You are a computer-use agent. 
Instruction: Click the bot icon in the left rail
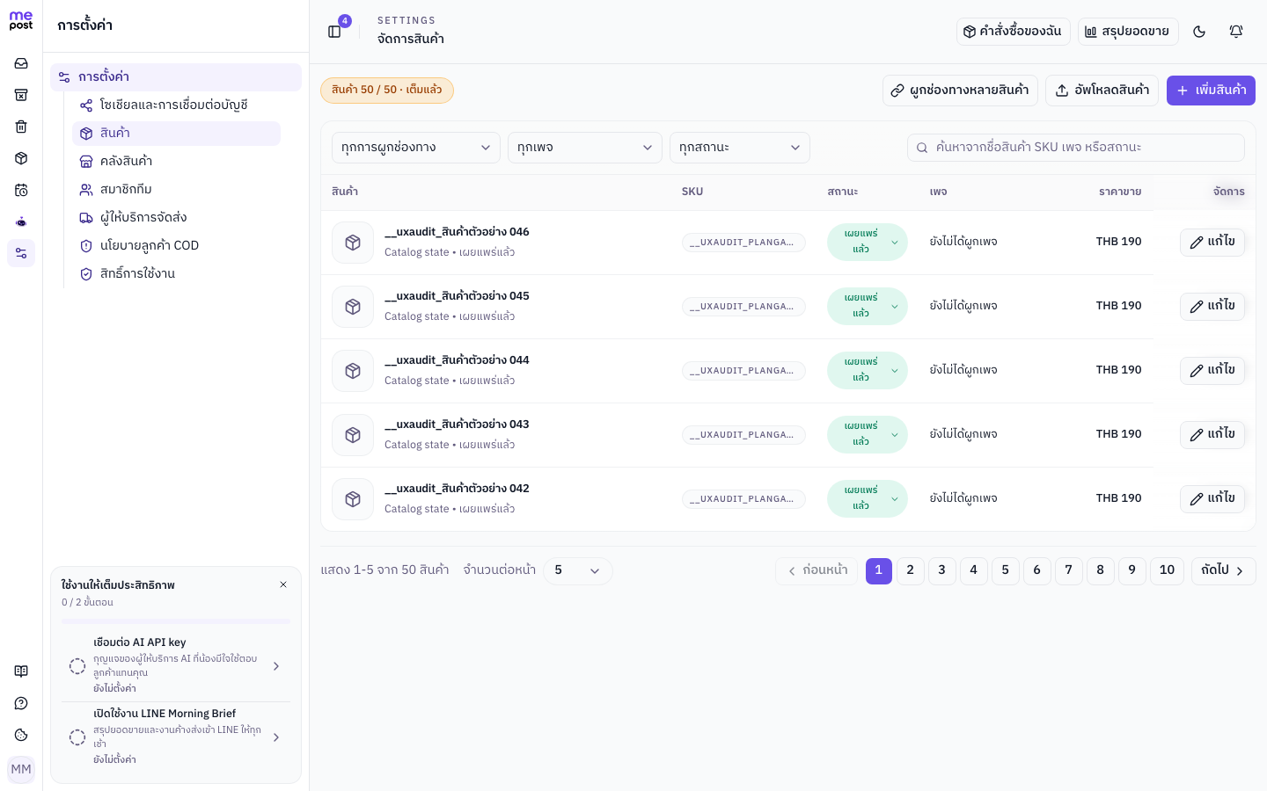(x=21, y=221)
